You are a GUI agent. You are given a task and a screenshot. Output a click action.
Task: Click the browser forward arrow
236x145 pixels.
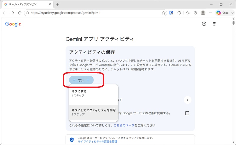click(12, 13)
